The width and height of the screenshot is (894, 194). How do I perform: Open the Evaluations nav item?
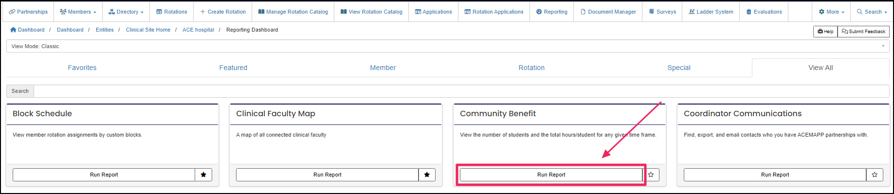click(x=764, y=12)
